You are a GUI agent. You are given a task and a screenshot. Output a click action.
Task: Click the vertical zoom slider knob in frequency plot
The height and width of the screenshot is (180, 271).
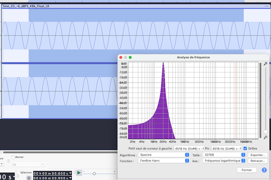coord(266,132)
